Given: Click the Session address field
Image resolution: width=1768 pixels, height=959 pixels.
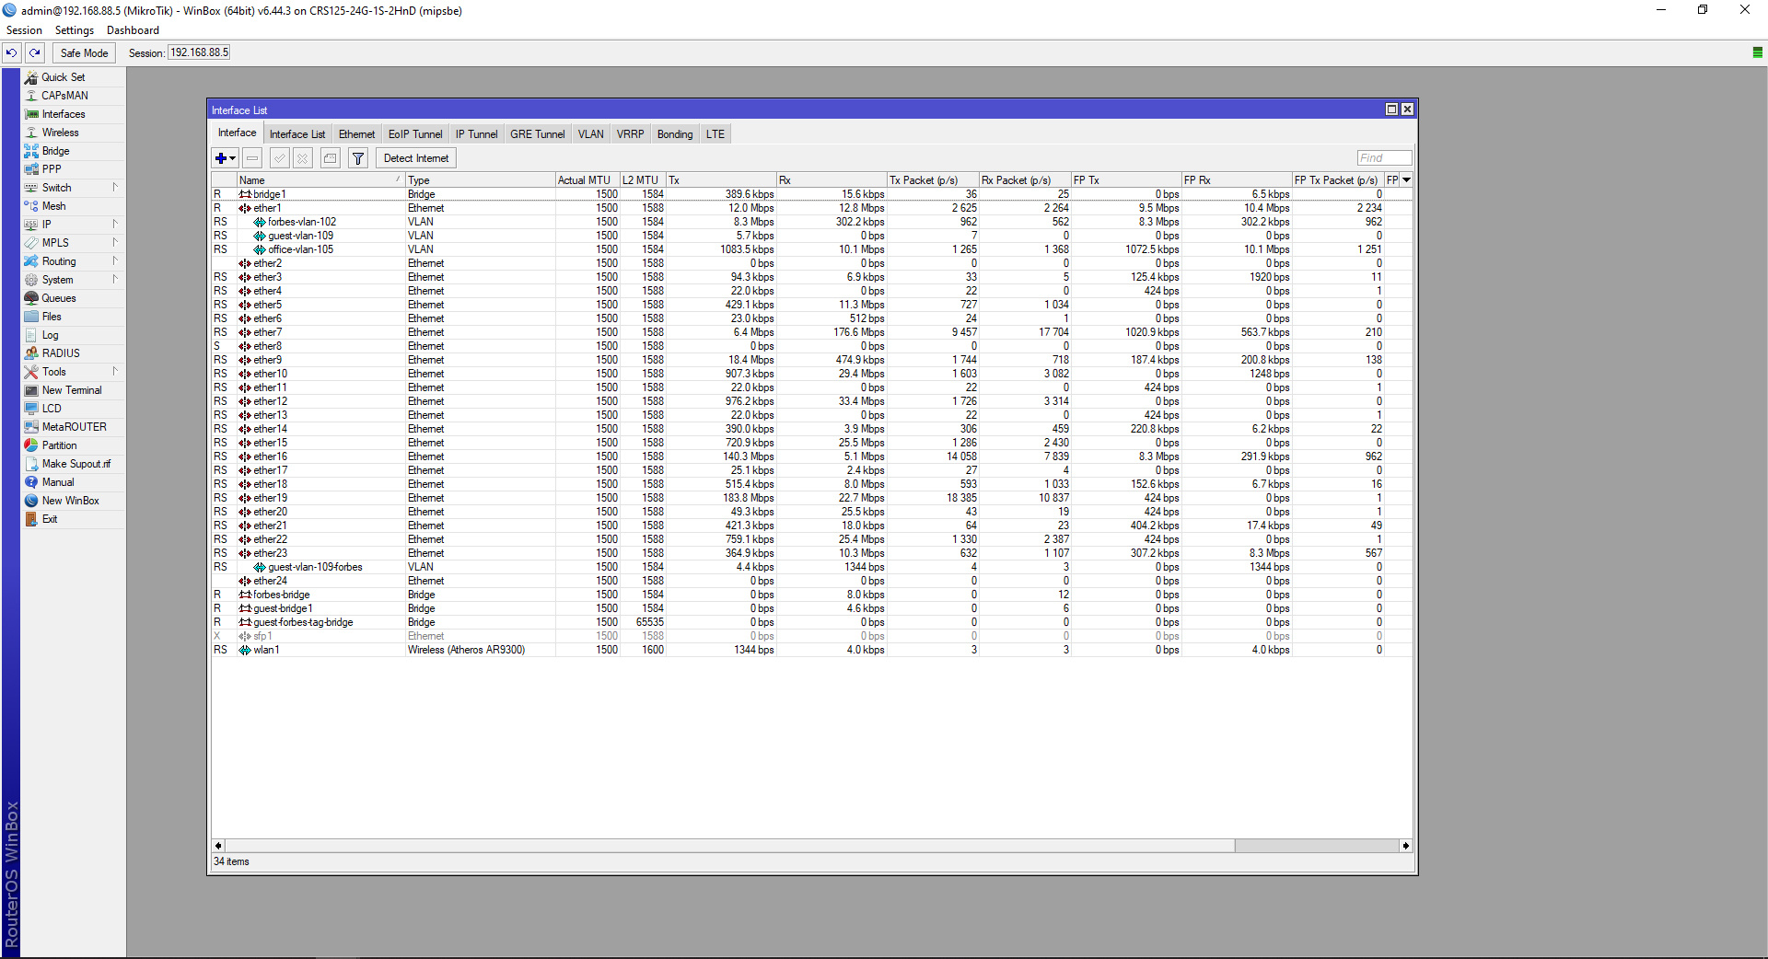Looking at the screenshot, I should tap(199, 53).
